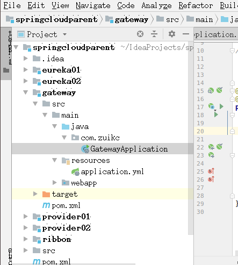Expand the provider02 module
The image size is (238, 265).
pos(26,228)
